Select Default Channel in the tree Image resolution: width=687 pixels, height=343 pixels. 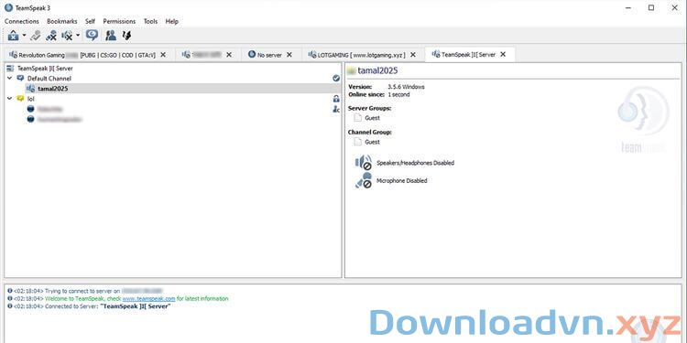[49, 79]
